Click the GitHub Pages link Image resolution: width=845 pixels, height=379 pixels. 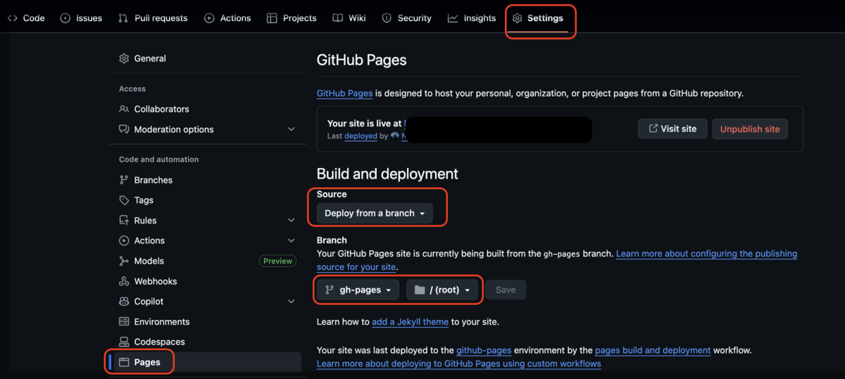pyautogui.click(x=344, y=93)
